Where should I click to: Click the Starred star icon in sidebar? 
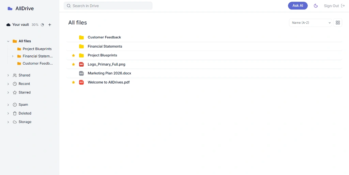[x=15, y=92]
